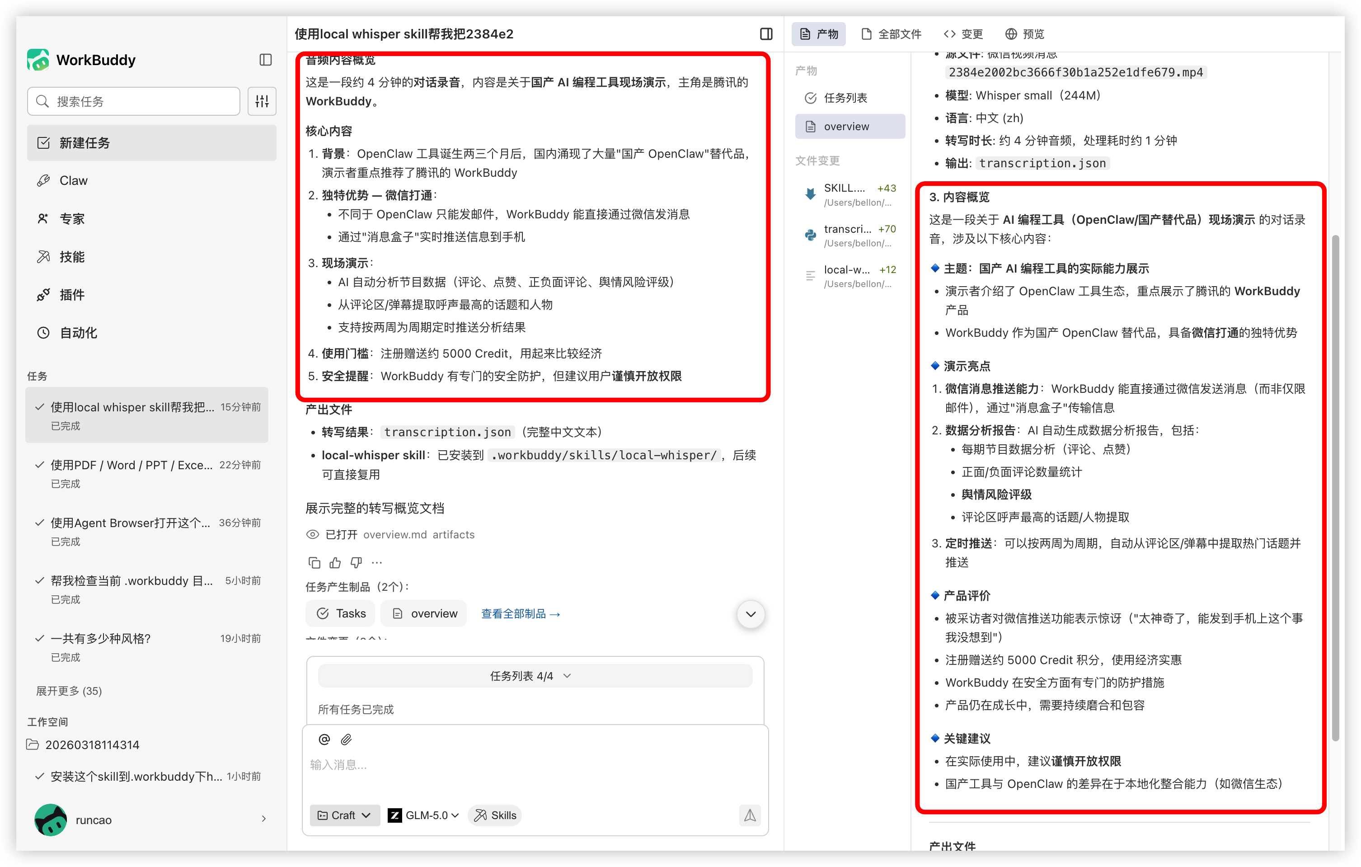Switch to the 预览 tab
1361x867 pixels.
coord(1025,34)
